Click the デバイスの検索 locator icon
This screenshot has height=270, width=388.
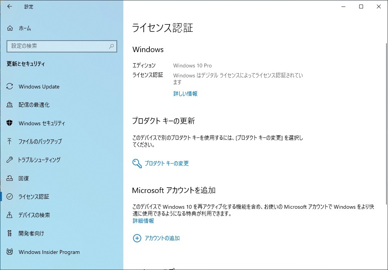click(x=9, y=215)
